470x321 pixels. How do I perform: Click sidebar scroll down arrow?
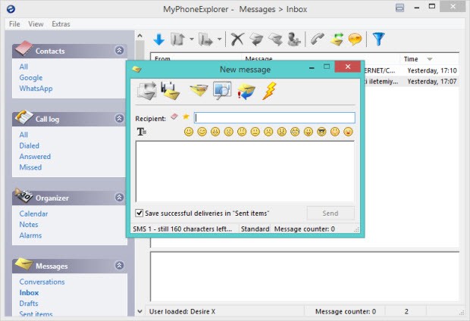[139, 311]
